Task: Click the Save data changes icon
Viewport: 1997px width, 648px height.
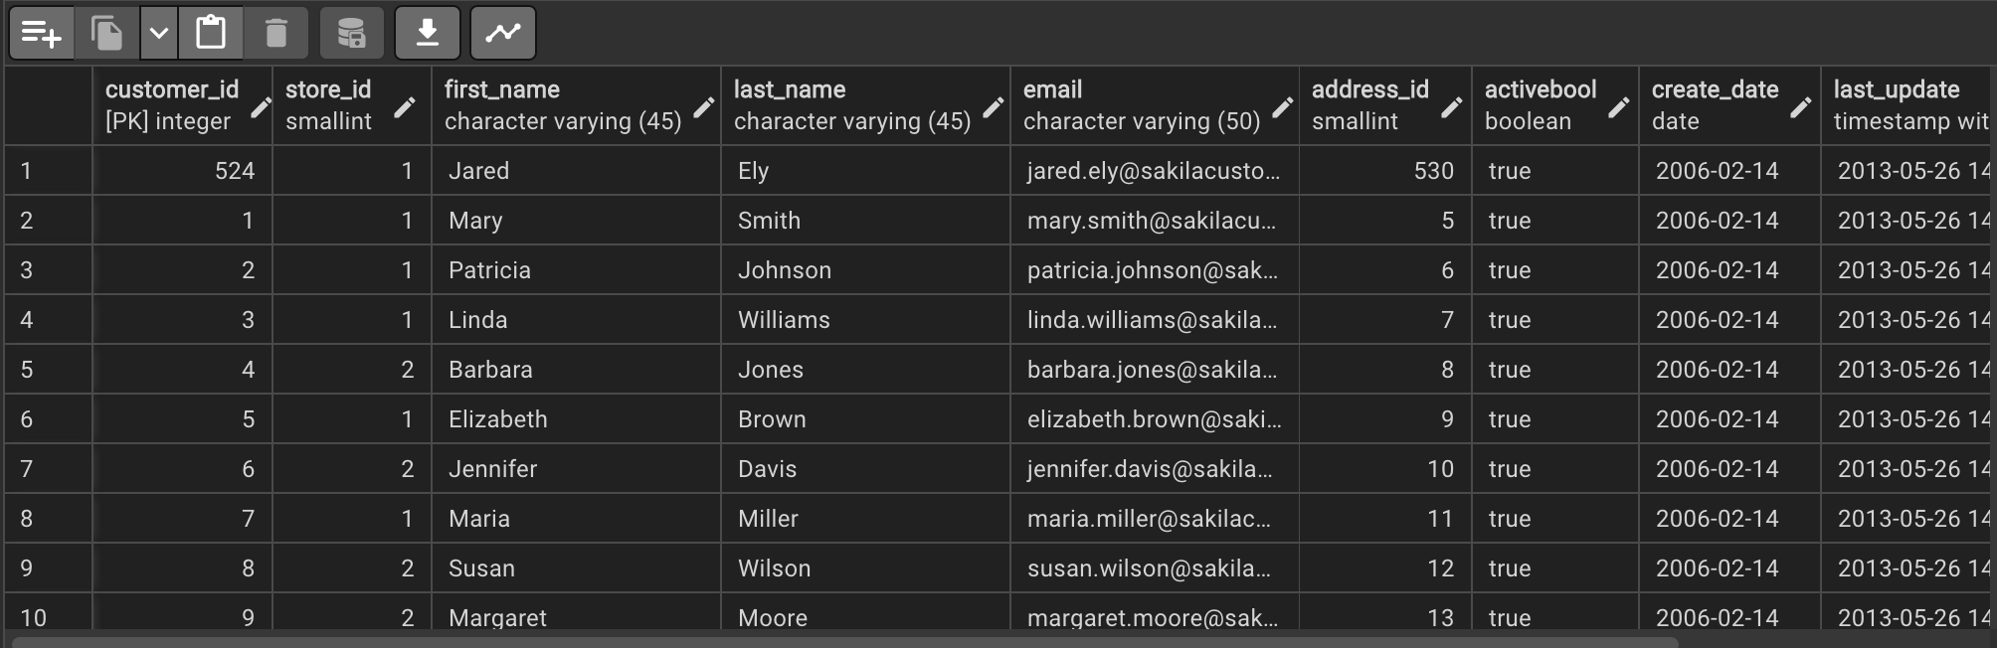Action: click(351, 33)
